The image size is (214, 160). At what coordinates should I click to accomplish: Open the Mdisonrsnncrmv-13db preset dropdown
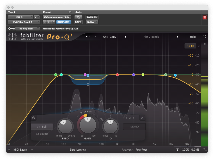(x=57, y=17)
